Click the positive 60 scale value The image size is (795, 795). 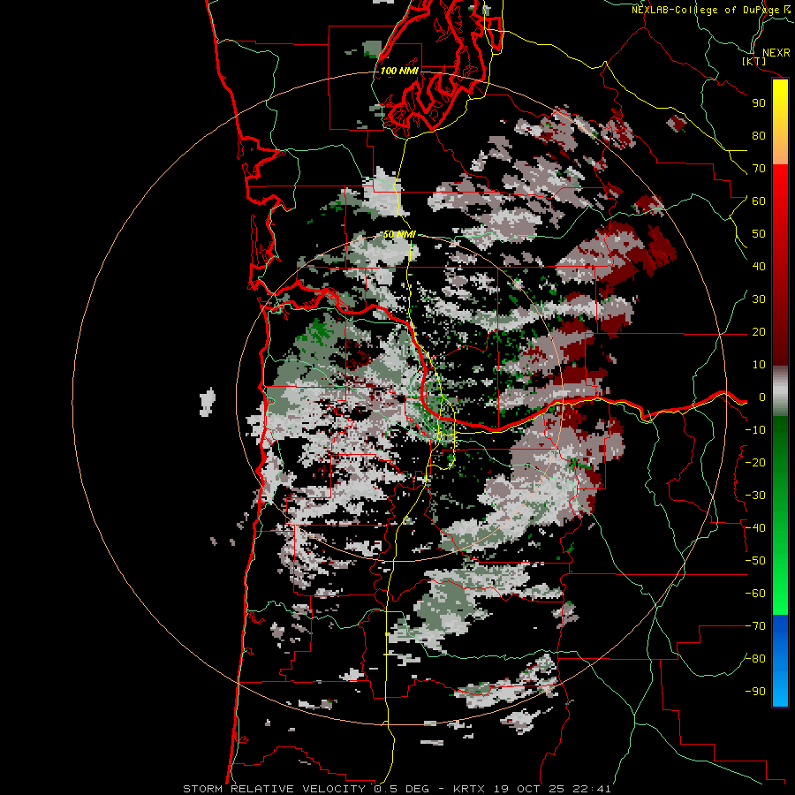[759, 201]
